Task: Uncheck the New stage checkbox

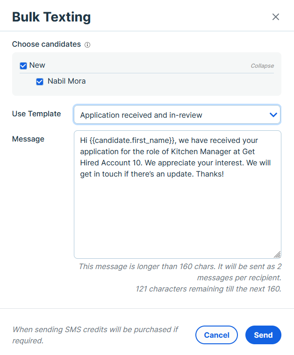Action: tap(23, 66)
